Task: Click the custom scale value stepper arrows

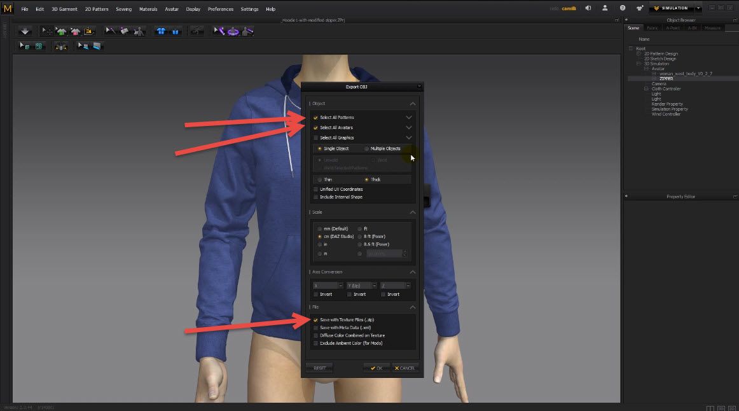Action: pos(404,253)
